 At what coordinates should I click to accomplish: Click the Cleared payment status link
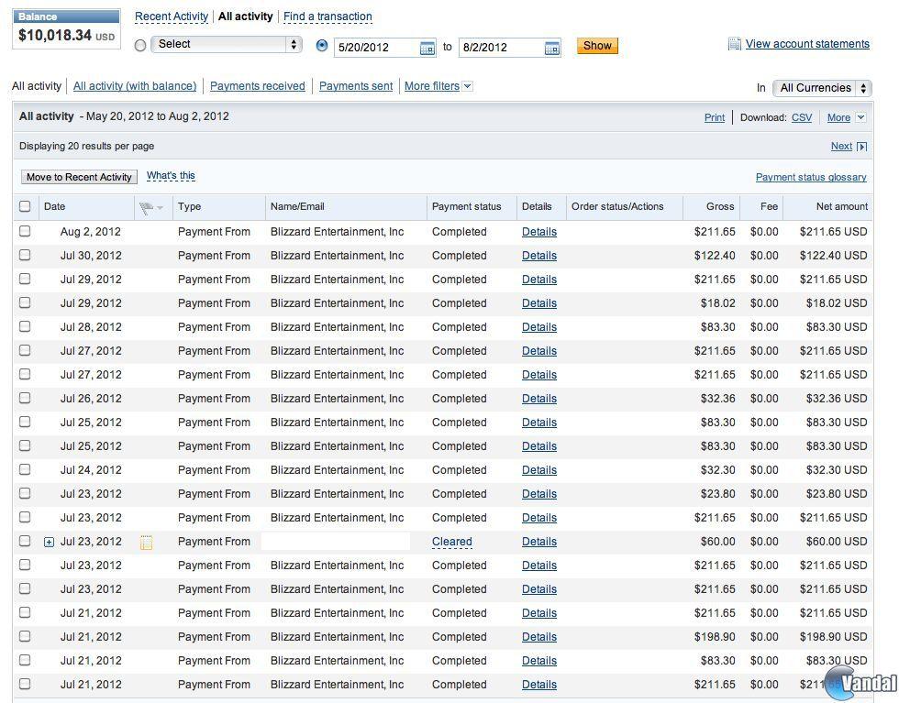point(451,542)
